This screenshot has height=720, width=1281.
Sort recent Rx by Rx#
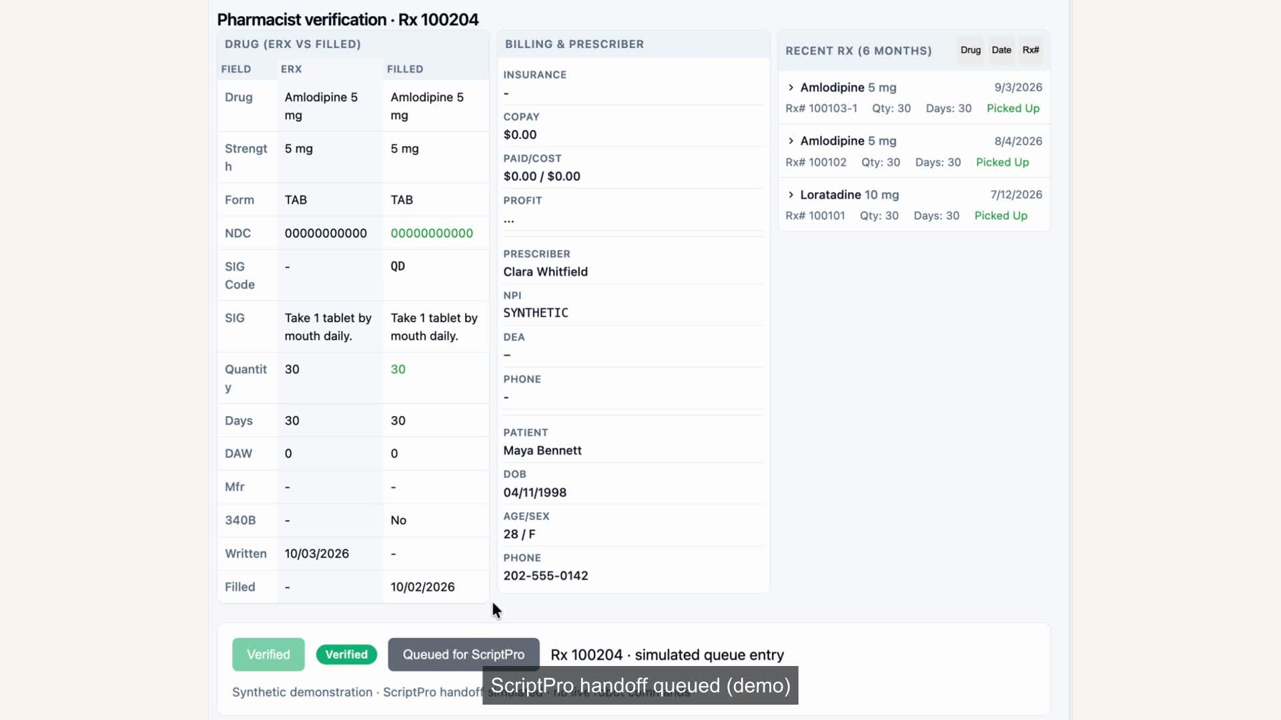[1030, 50]
